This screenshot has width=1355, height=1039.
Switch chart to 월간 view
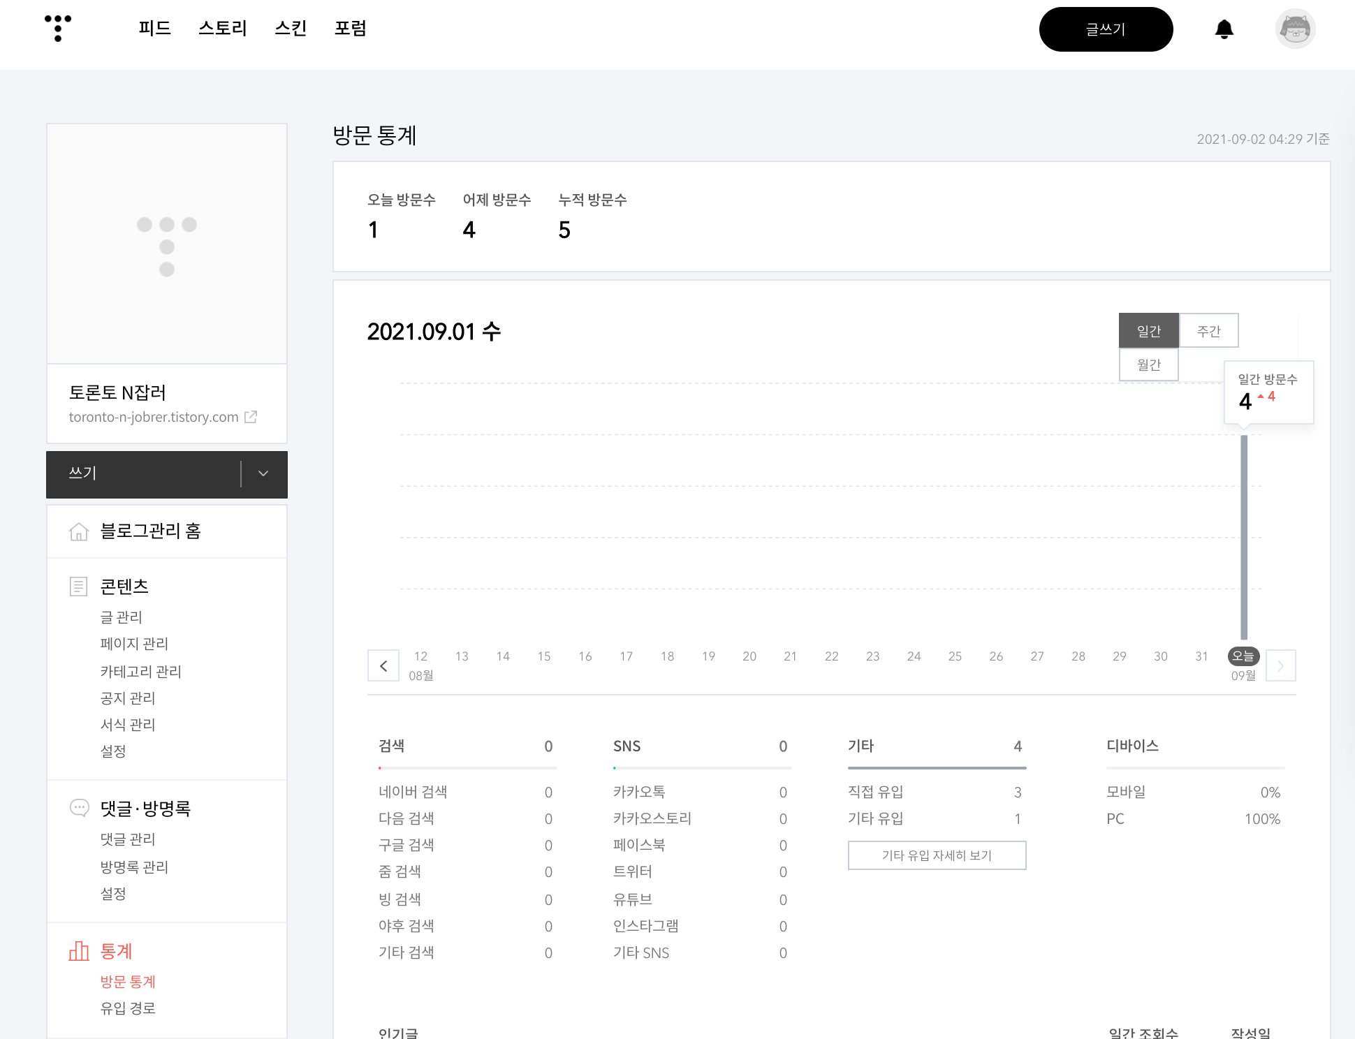click(1148, 364)
